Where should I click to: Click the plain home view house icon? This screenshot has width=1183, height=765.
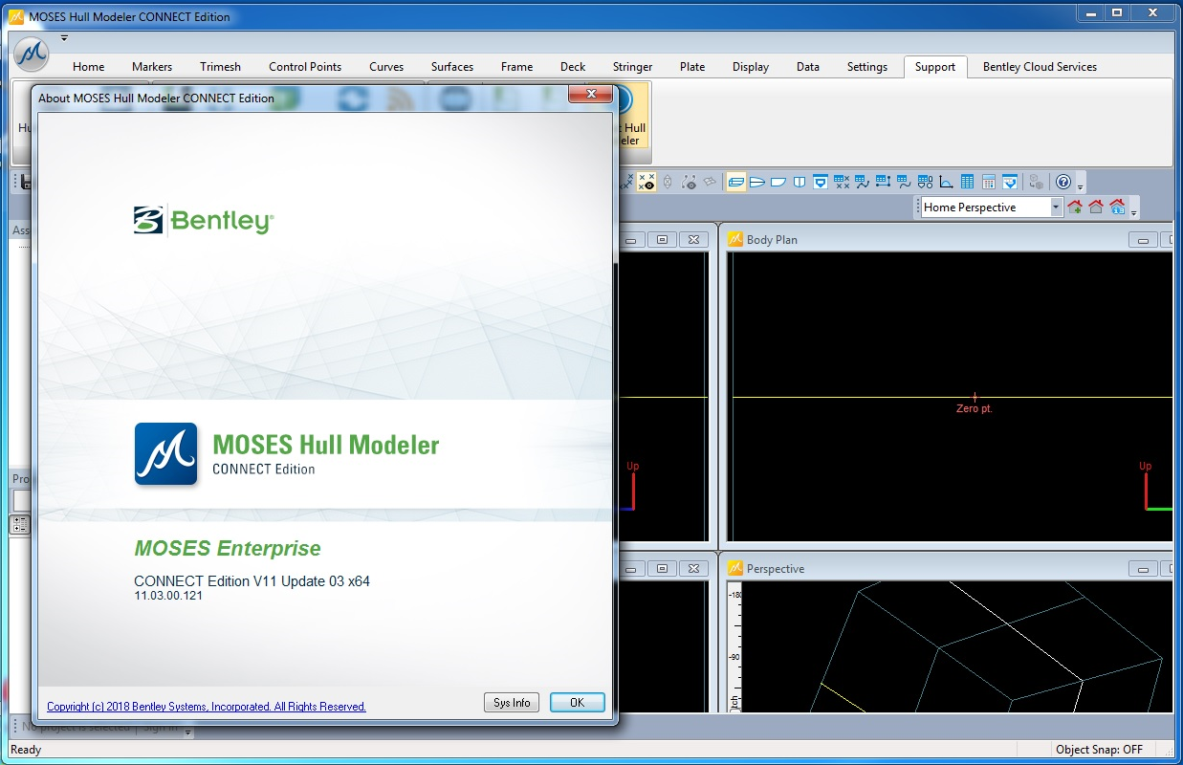pos(1096,207)
